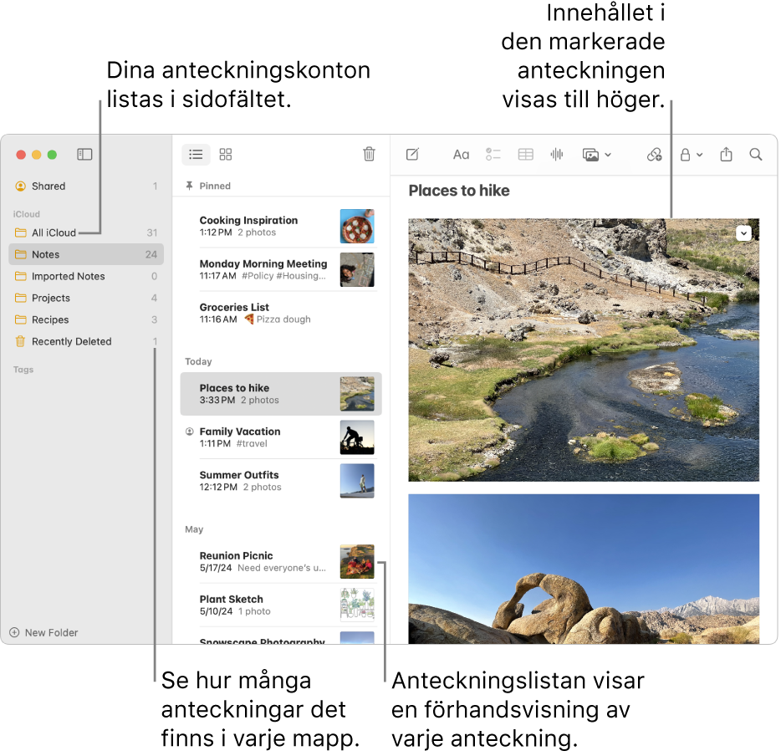The image size is (781, 756).
Task: Click the Reunion Picnic thumbnail
Action: (x=357, y=561)
